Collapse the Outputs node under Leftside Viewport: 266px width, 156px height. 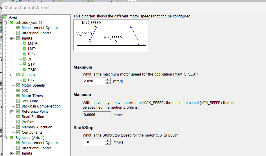click(x=12, y=75)
